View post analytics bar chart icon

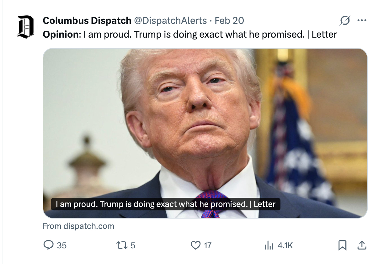click(269, 245)
